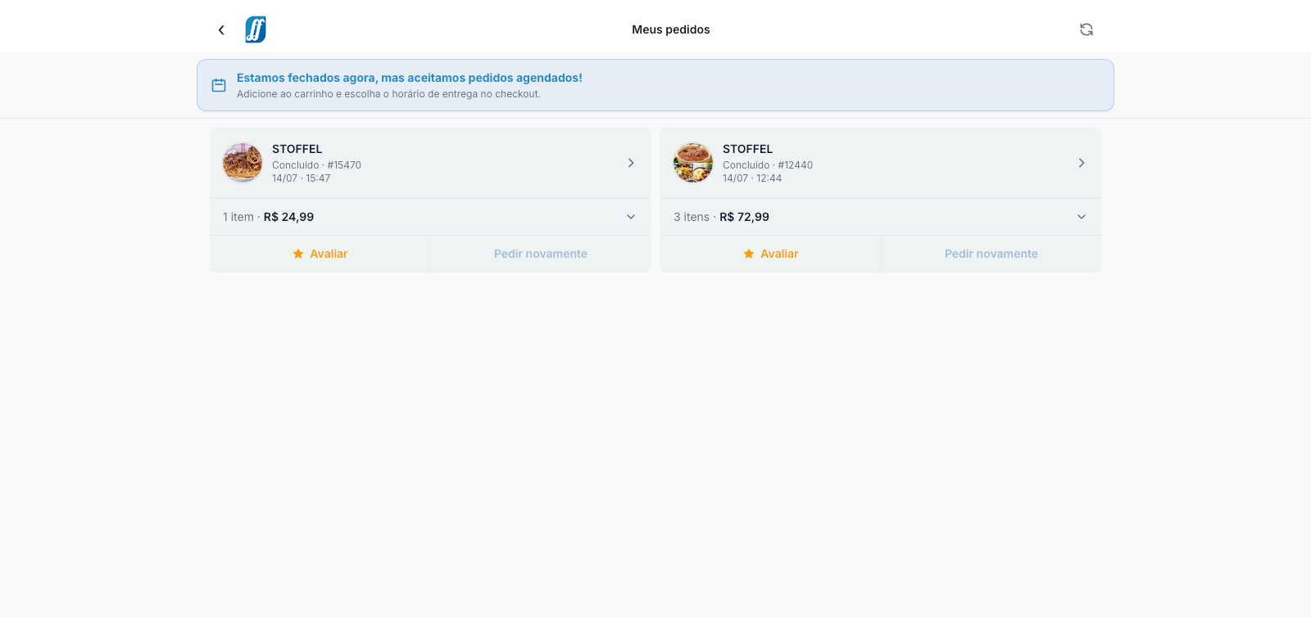Click Avaliar on order #12440
This screenshot has height=617, width=1311.
pyautogui.click(x=771, y=254)
